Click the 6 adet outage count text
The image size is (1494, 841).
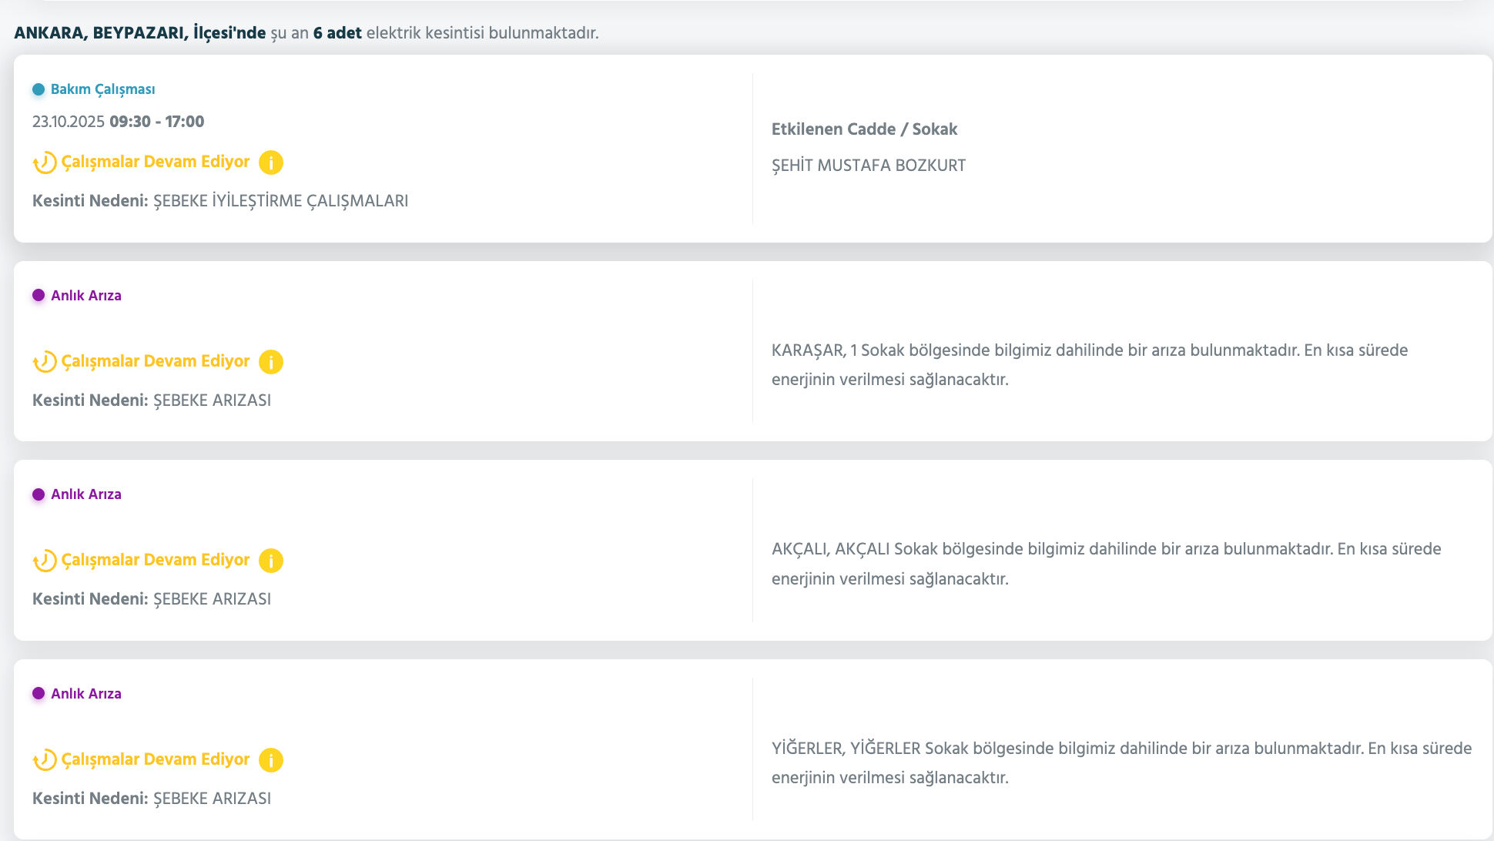[x=337, y=33]
